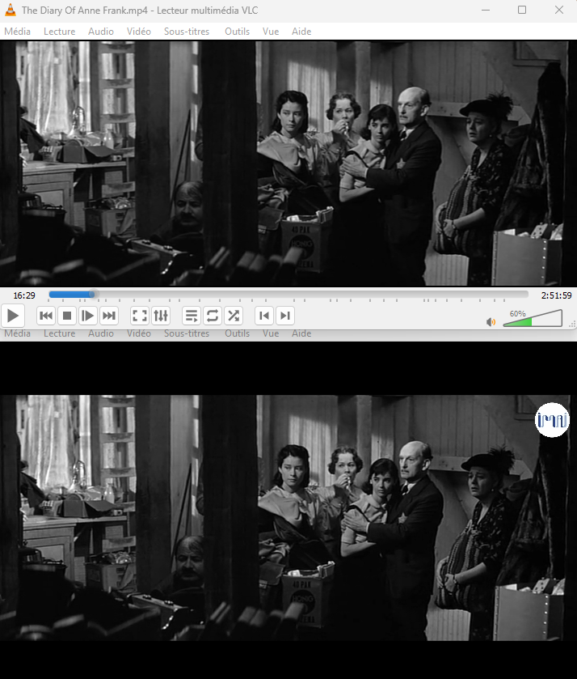This screenshot has width=577, height=679.
Task: Set volume on the 60% volume slider
Action: 533,318
